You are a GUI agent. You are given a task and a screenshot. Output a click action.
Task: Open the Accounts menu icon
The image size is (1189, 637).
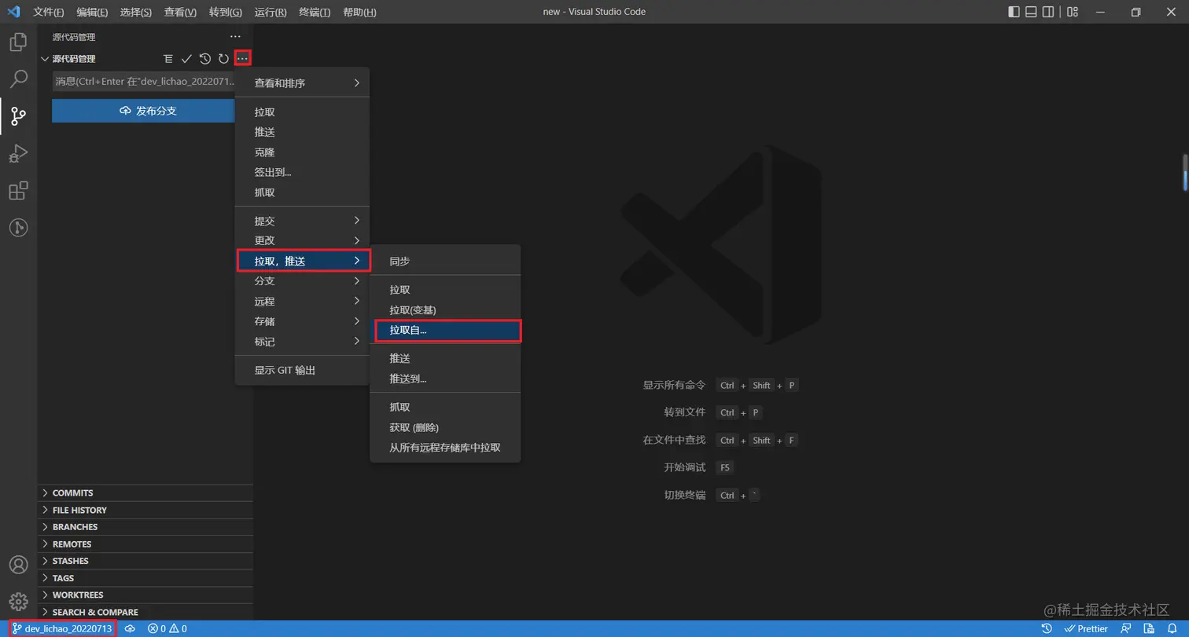(18, 565)
